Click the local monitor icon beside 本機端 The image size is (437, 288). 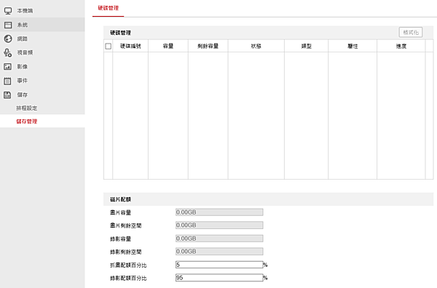point(8,11)
